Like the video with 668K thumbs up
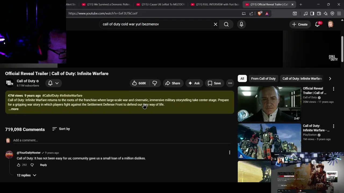This screenshot has width=344, height=193. pos(139,83)
